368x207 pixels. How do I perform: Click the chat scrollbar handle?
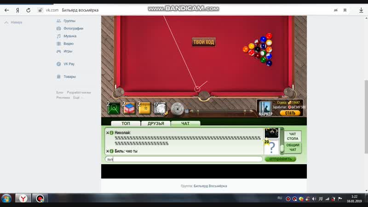pyautogui.click(x=282, y=148)
